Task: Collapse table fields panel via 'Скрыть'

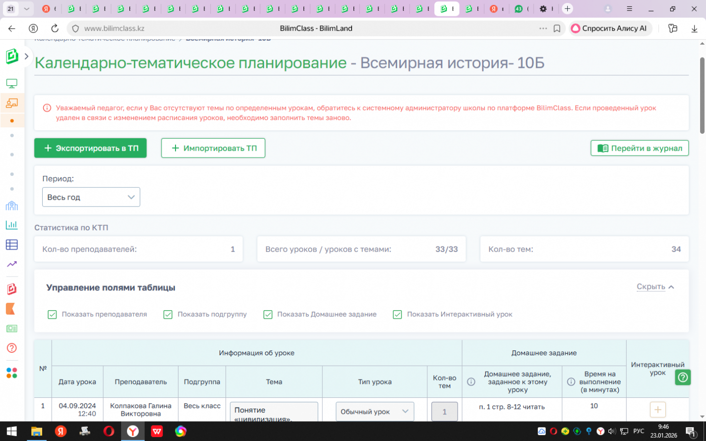Action: 655,287
